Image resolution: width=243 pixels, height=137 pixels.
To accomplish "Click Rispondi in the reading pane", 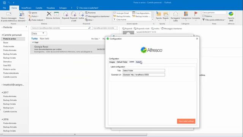I will 127,29.
